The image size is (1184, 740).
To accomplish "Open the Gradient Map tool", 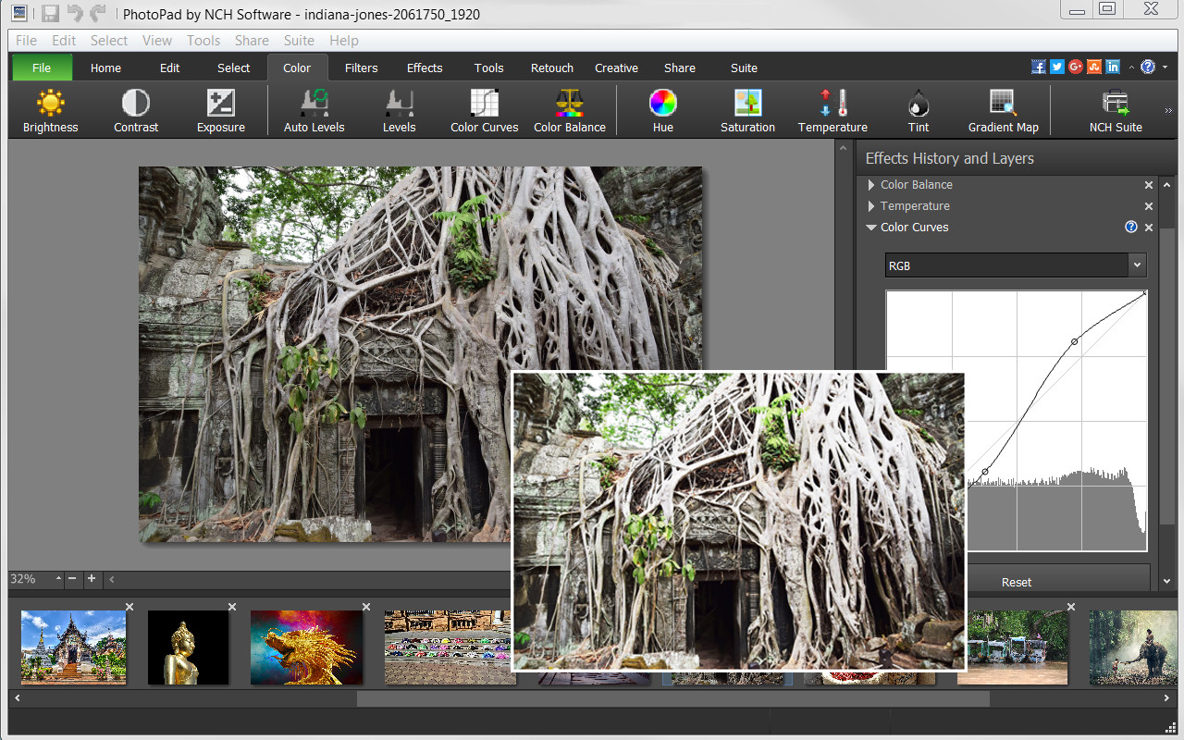I will 1003,109.
